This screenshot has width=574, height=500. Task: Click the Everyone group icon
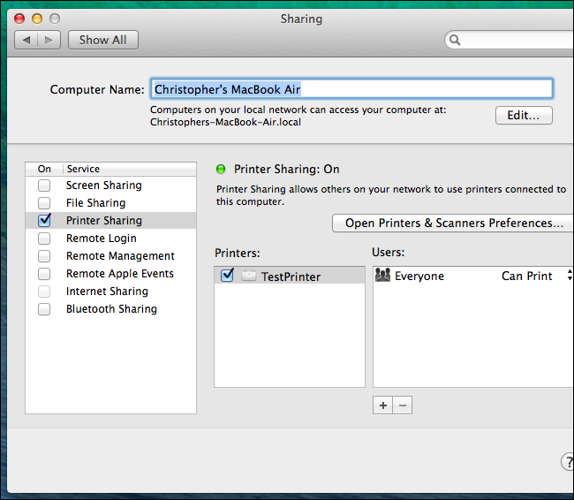tap(383, 276)
